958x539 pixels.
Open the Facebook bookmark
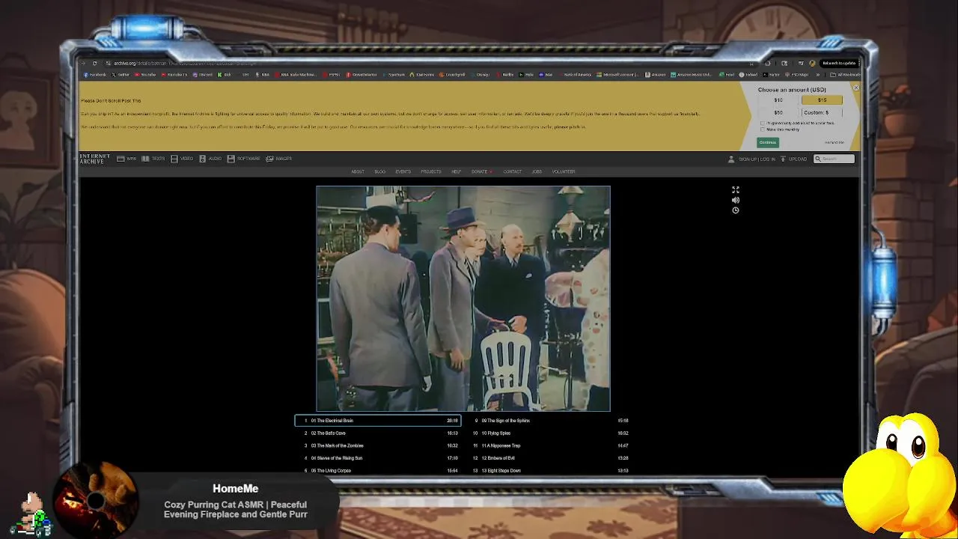coord(95,75)
